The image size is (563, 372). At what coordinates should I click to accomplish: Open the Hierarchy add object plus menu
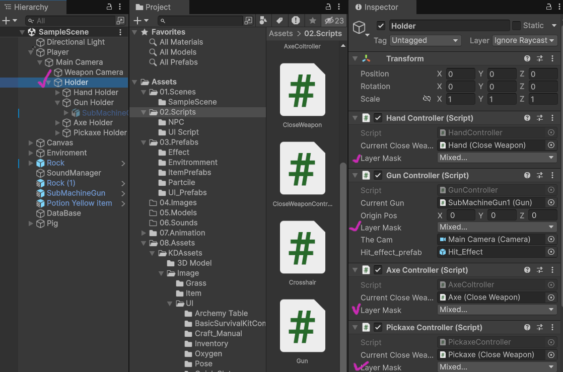coord(10,21)
